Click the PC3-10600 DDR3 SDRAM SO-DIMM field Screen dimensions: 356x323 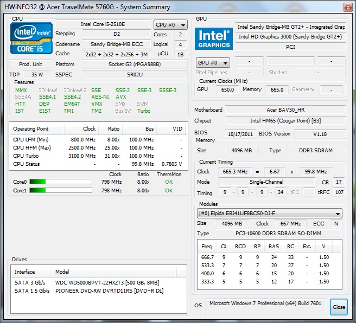pyautogui.click(x=278, y=234)
